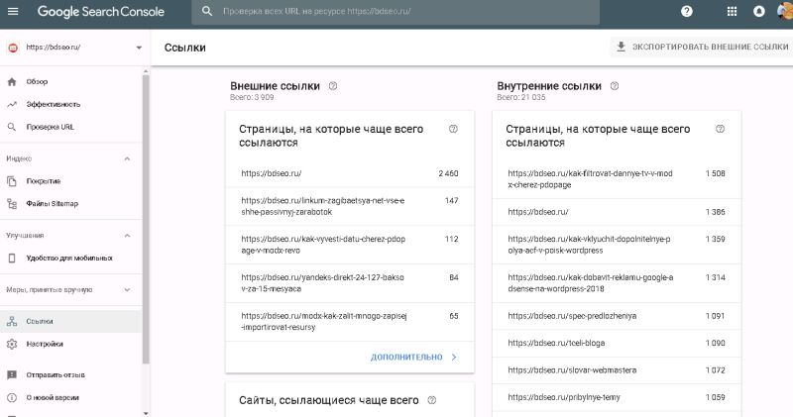This screenshot has height=417, width=793.
Task: Open Удобство для мобильных in sidebar
Action: coord(70,259)
